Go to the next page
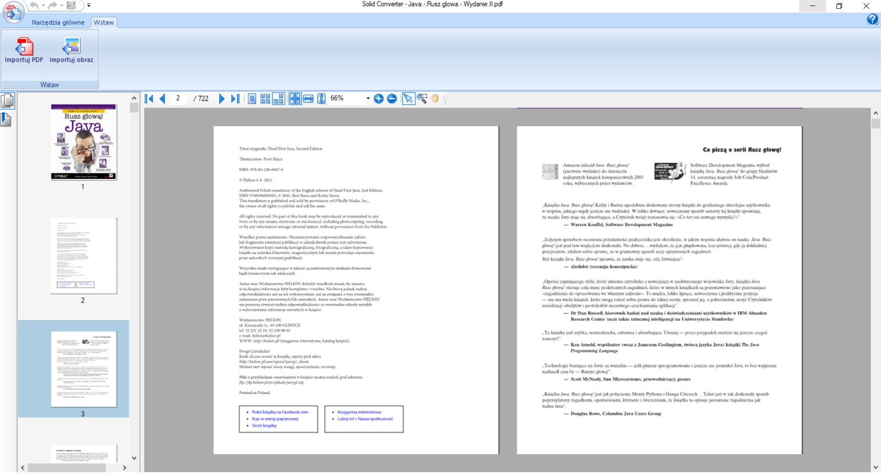 pyautogui.click(x=222, y=99)
